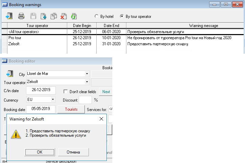This screenshot has height=163, width=245.
Task: Click the Date End column header
Action: [111, 26]
